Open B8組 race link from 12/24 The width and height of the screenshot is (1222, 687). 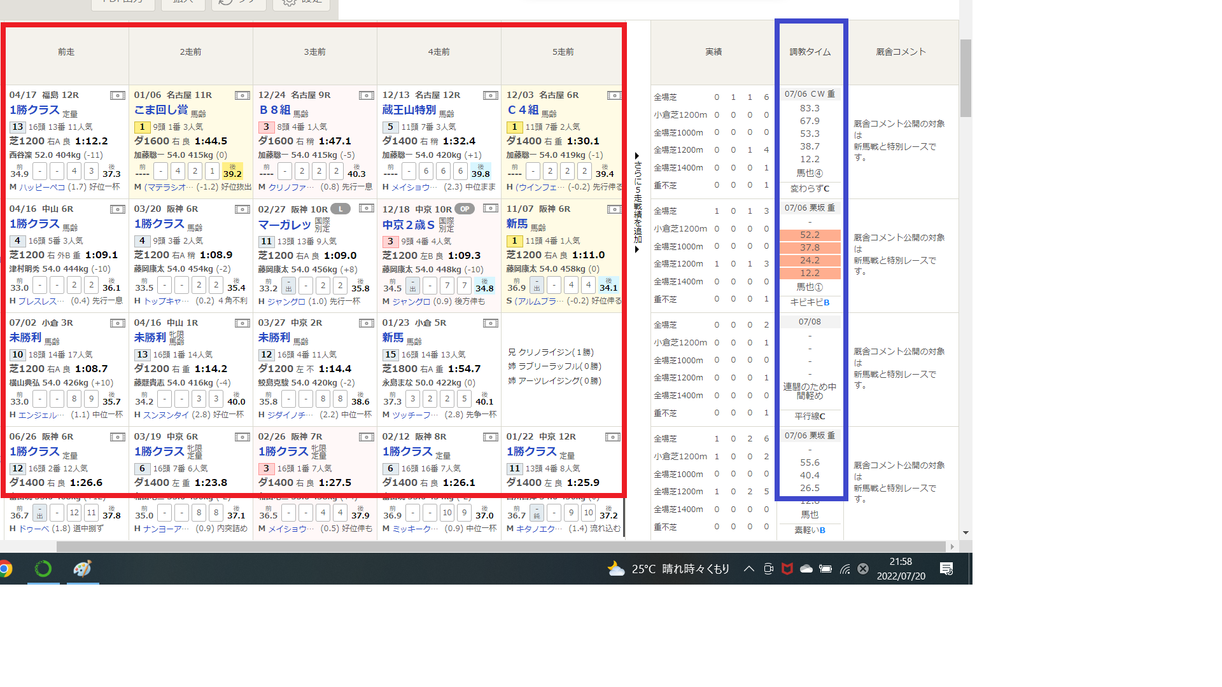point(274,110)
